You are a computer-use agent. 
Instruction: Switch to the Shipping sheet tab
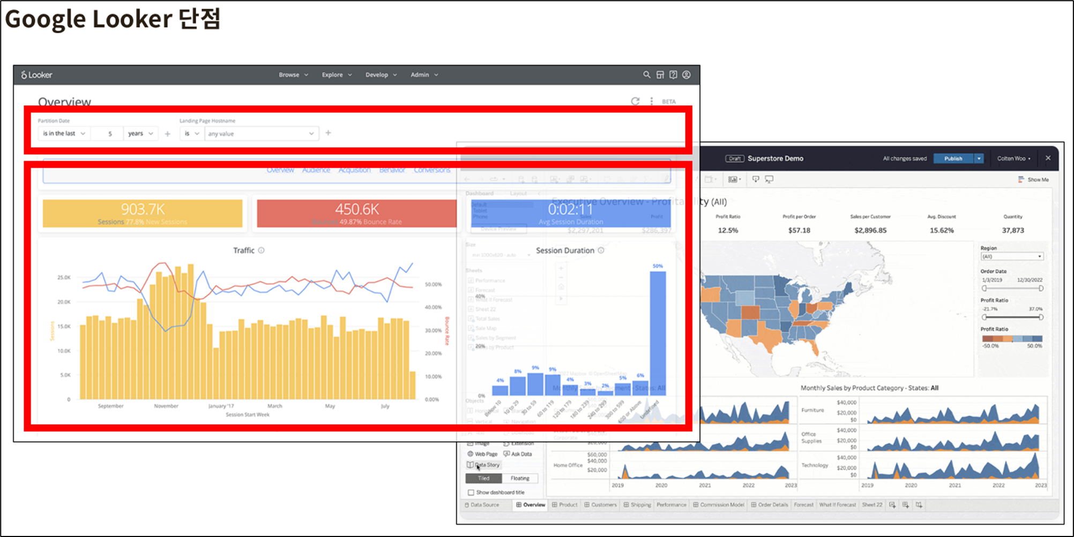637,505
